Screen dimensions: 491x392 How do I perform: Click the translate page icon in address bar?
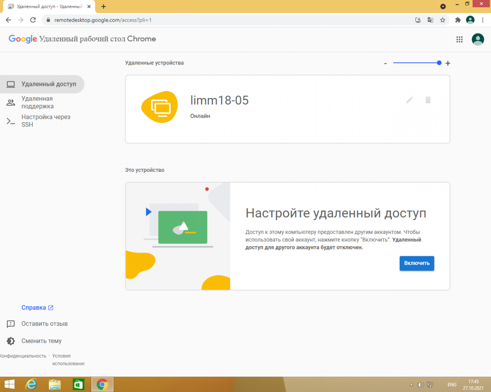point(430,20)
